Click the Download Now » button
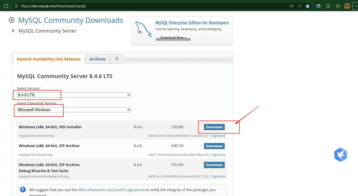Screen dimensions: 358x196 click(173, 38)
